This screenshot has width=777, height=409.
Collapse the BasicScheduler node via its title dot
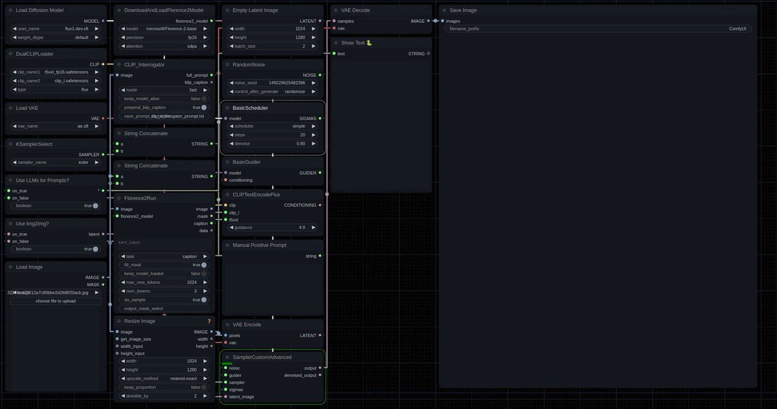coord(227,108)
